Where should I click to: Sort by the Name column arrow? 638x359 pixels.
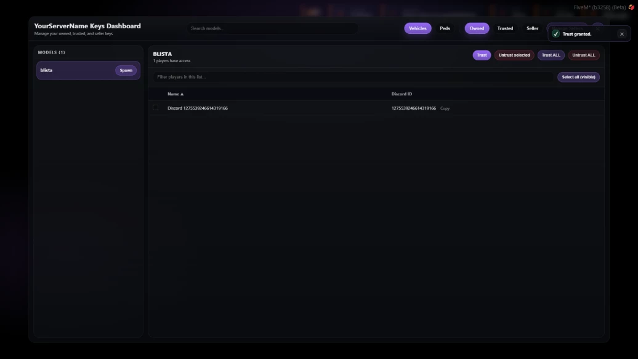pos(182,94)
